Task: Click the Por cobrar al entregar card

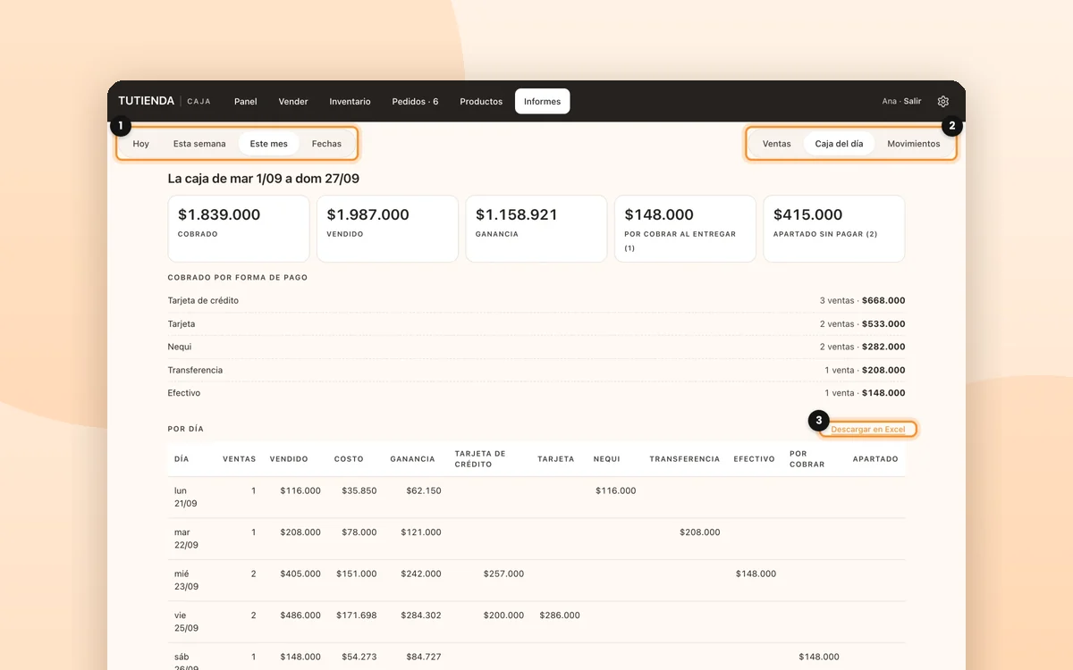Action: [685, 229]
